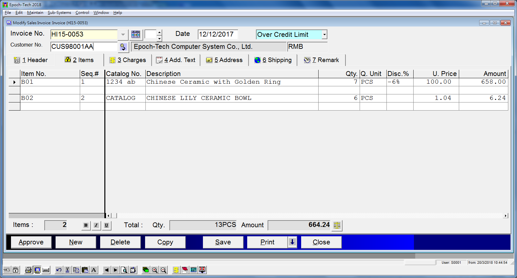Open the File menu
This screenshot has height=278, width=517.
(x=8, y=13)
